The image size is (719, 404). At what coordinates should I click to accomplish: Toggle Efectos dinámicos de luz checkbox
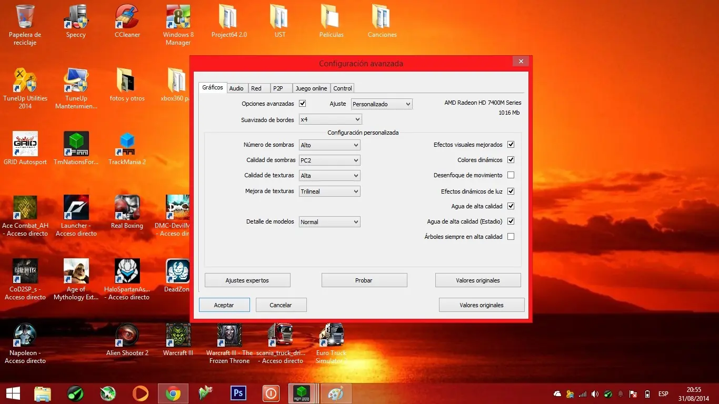click(x=511, y=191)
